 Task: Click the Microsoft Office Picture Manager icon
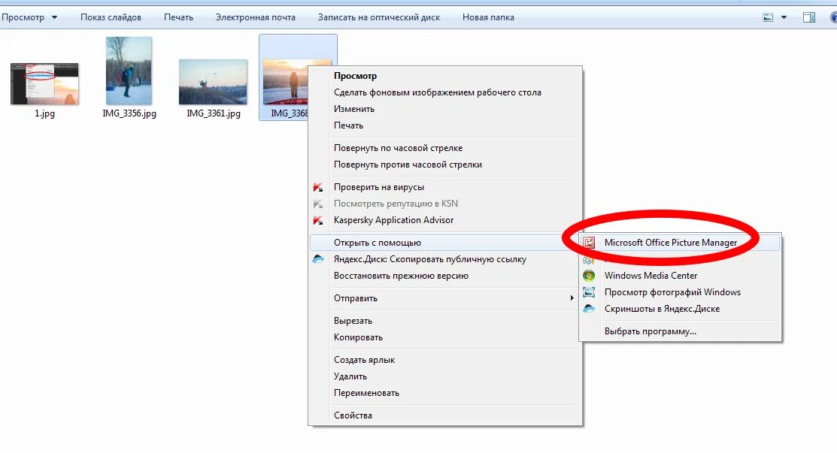589,243
